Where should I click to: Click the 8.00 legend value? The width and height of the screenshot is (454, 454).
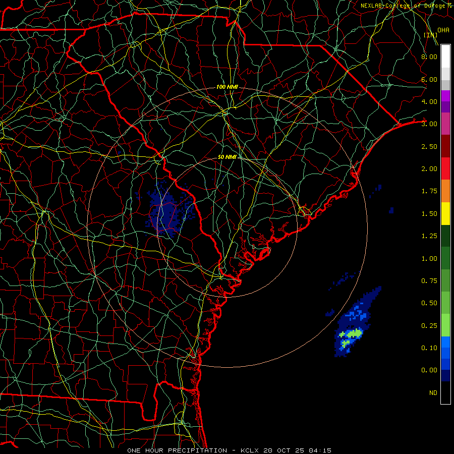click(x=429, y=56)
